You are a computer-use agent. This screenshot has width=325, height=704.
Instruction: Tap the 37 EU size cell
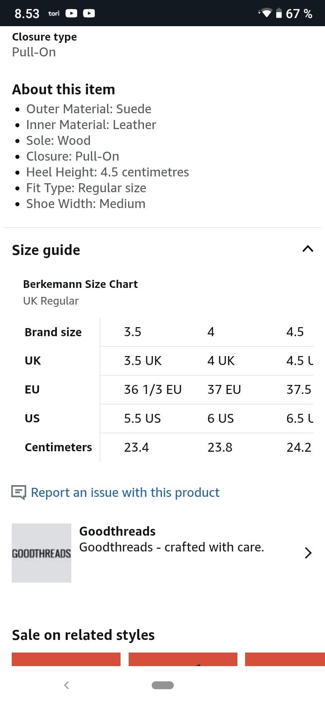pyautogui.click(x=224, y=389)
